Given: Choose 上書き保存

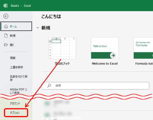Looking at the screenshot, I should 17,67.
